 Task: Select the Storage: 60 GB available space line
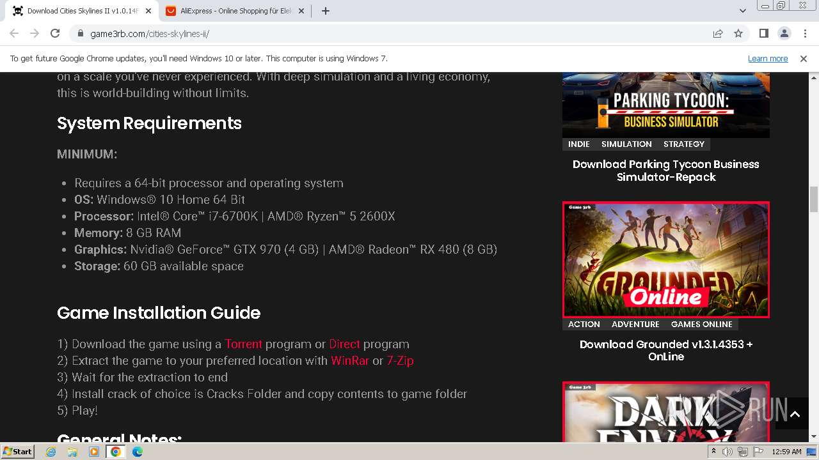[x=159, y=266]
